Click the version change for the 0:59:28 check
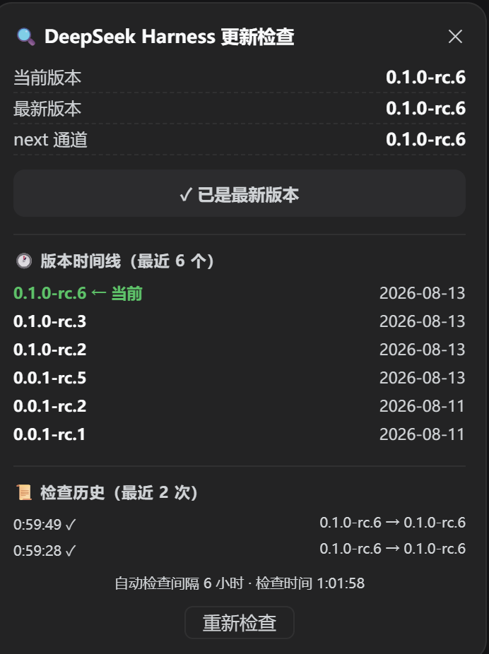This screenshot has width=489, height=654. click(393, 549)
